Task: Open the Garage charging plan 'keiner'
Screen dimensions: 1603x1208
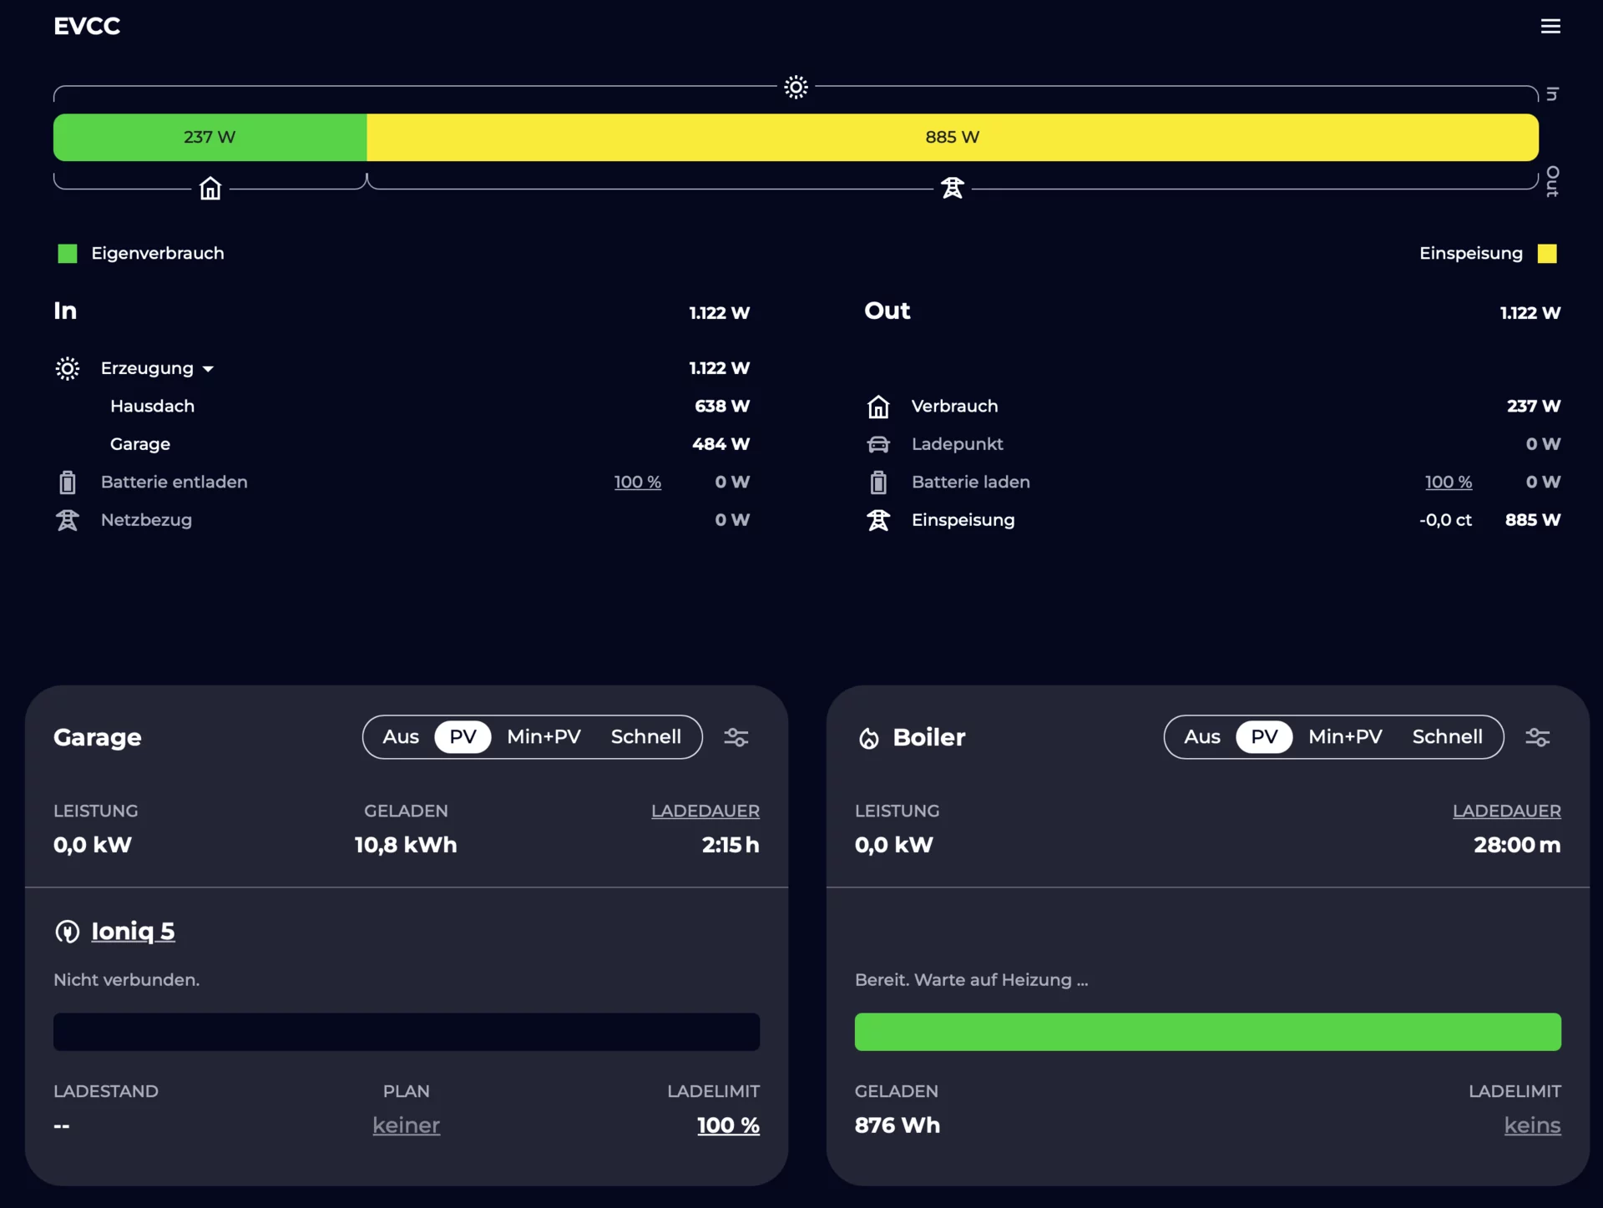Action: (x=406, y=1125)
